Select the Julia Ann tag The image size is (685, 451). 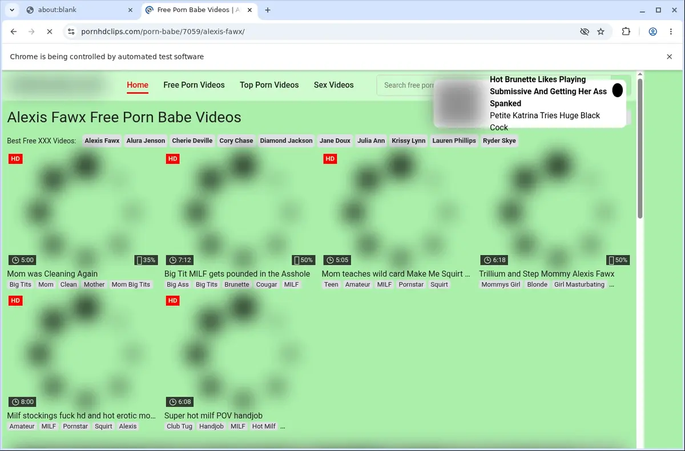(371, 140)
